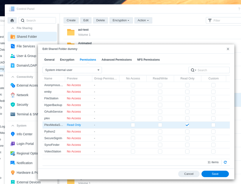Refresh the permissions list
Viewport: 241px width, 184px height.
225,162
